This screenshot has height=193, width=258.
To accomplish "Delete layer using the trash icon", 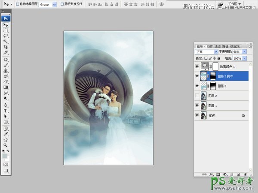I will pos(246,175).
